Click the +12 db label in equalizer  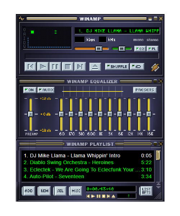pyautogui.click(x=45, y=99)
